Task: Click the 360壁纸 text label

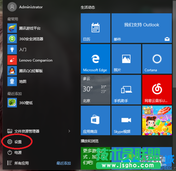Action: point(26,103)
